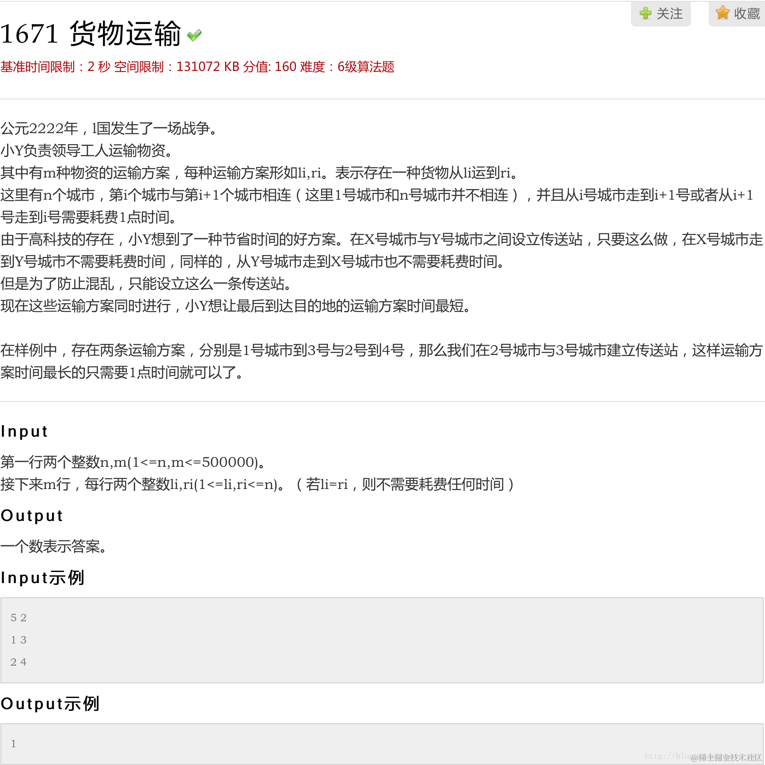Viewport: 765px width, 765px height.
Task: Click the Output示例 heading
Action: coord(50,704)
